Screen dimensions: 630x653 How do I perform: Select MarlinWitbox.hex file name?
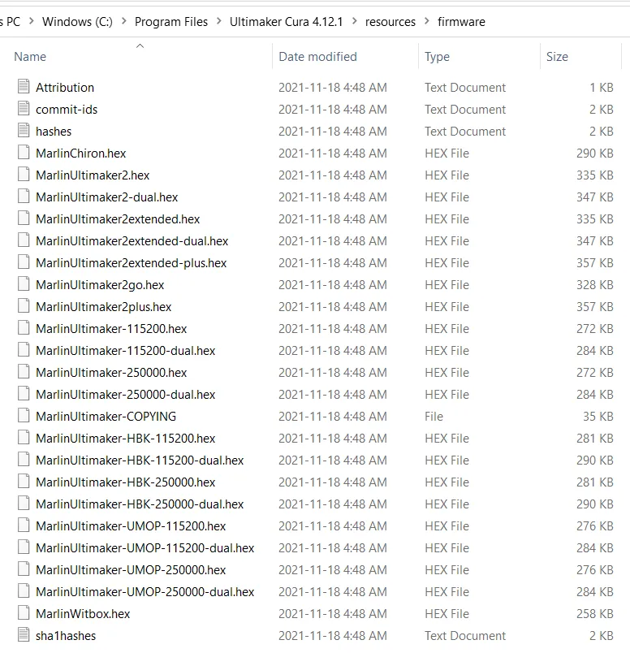click(83, 614)
